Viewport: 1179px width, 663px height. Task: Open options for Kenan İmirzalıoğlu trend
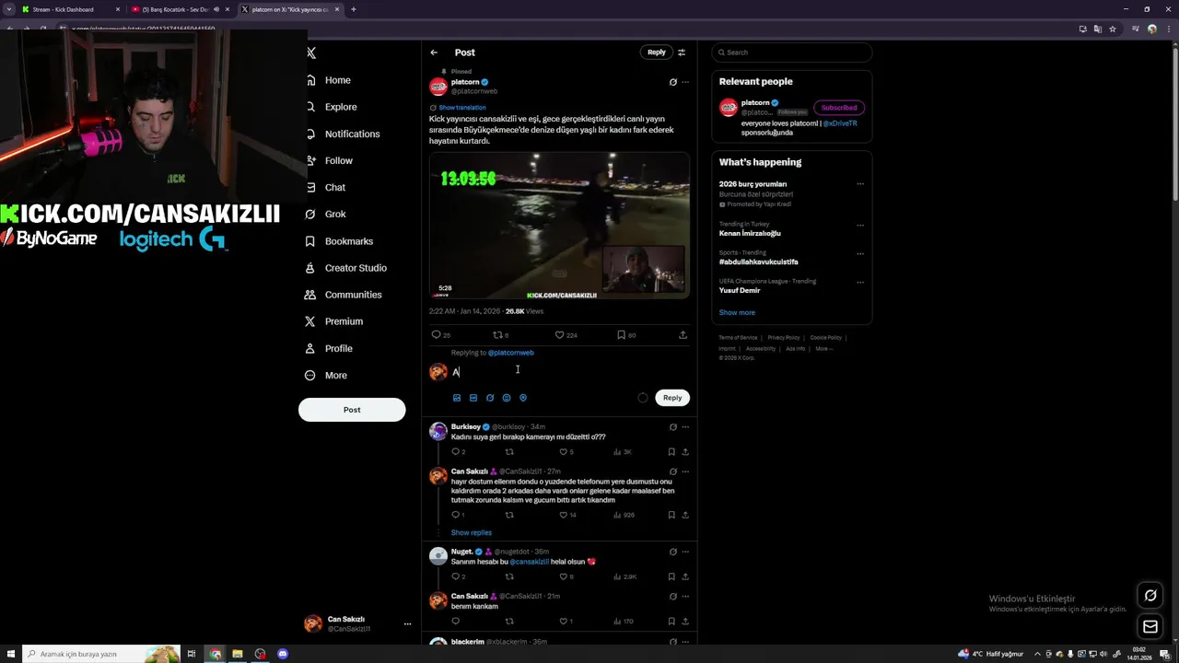click(860, 225)
